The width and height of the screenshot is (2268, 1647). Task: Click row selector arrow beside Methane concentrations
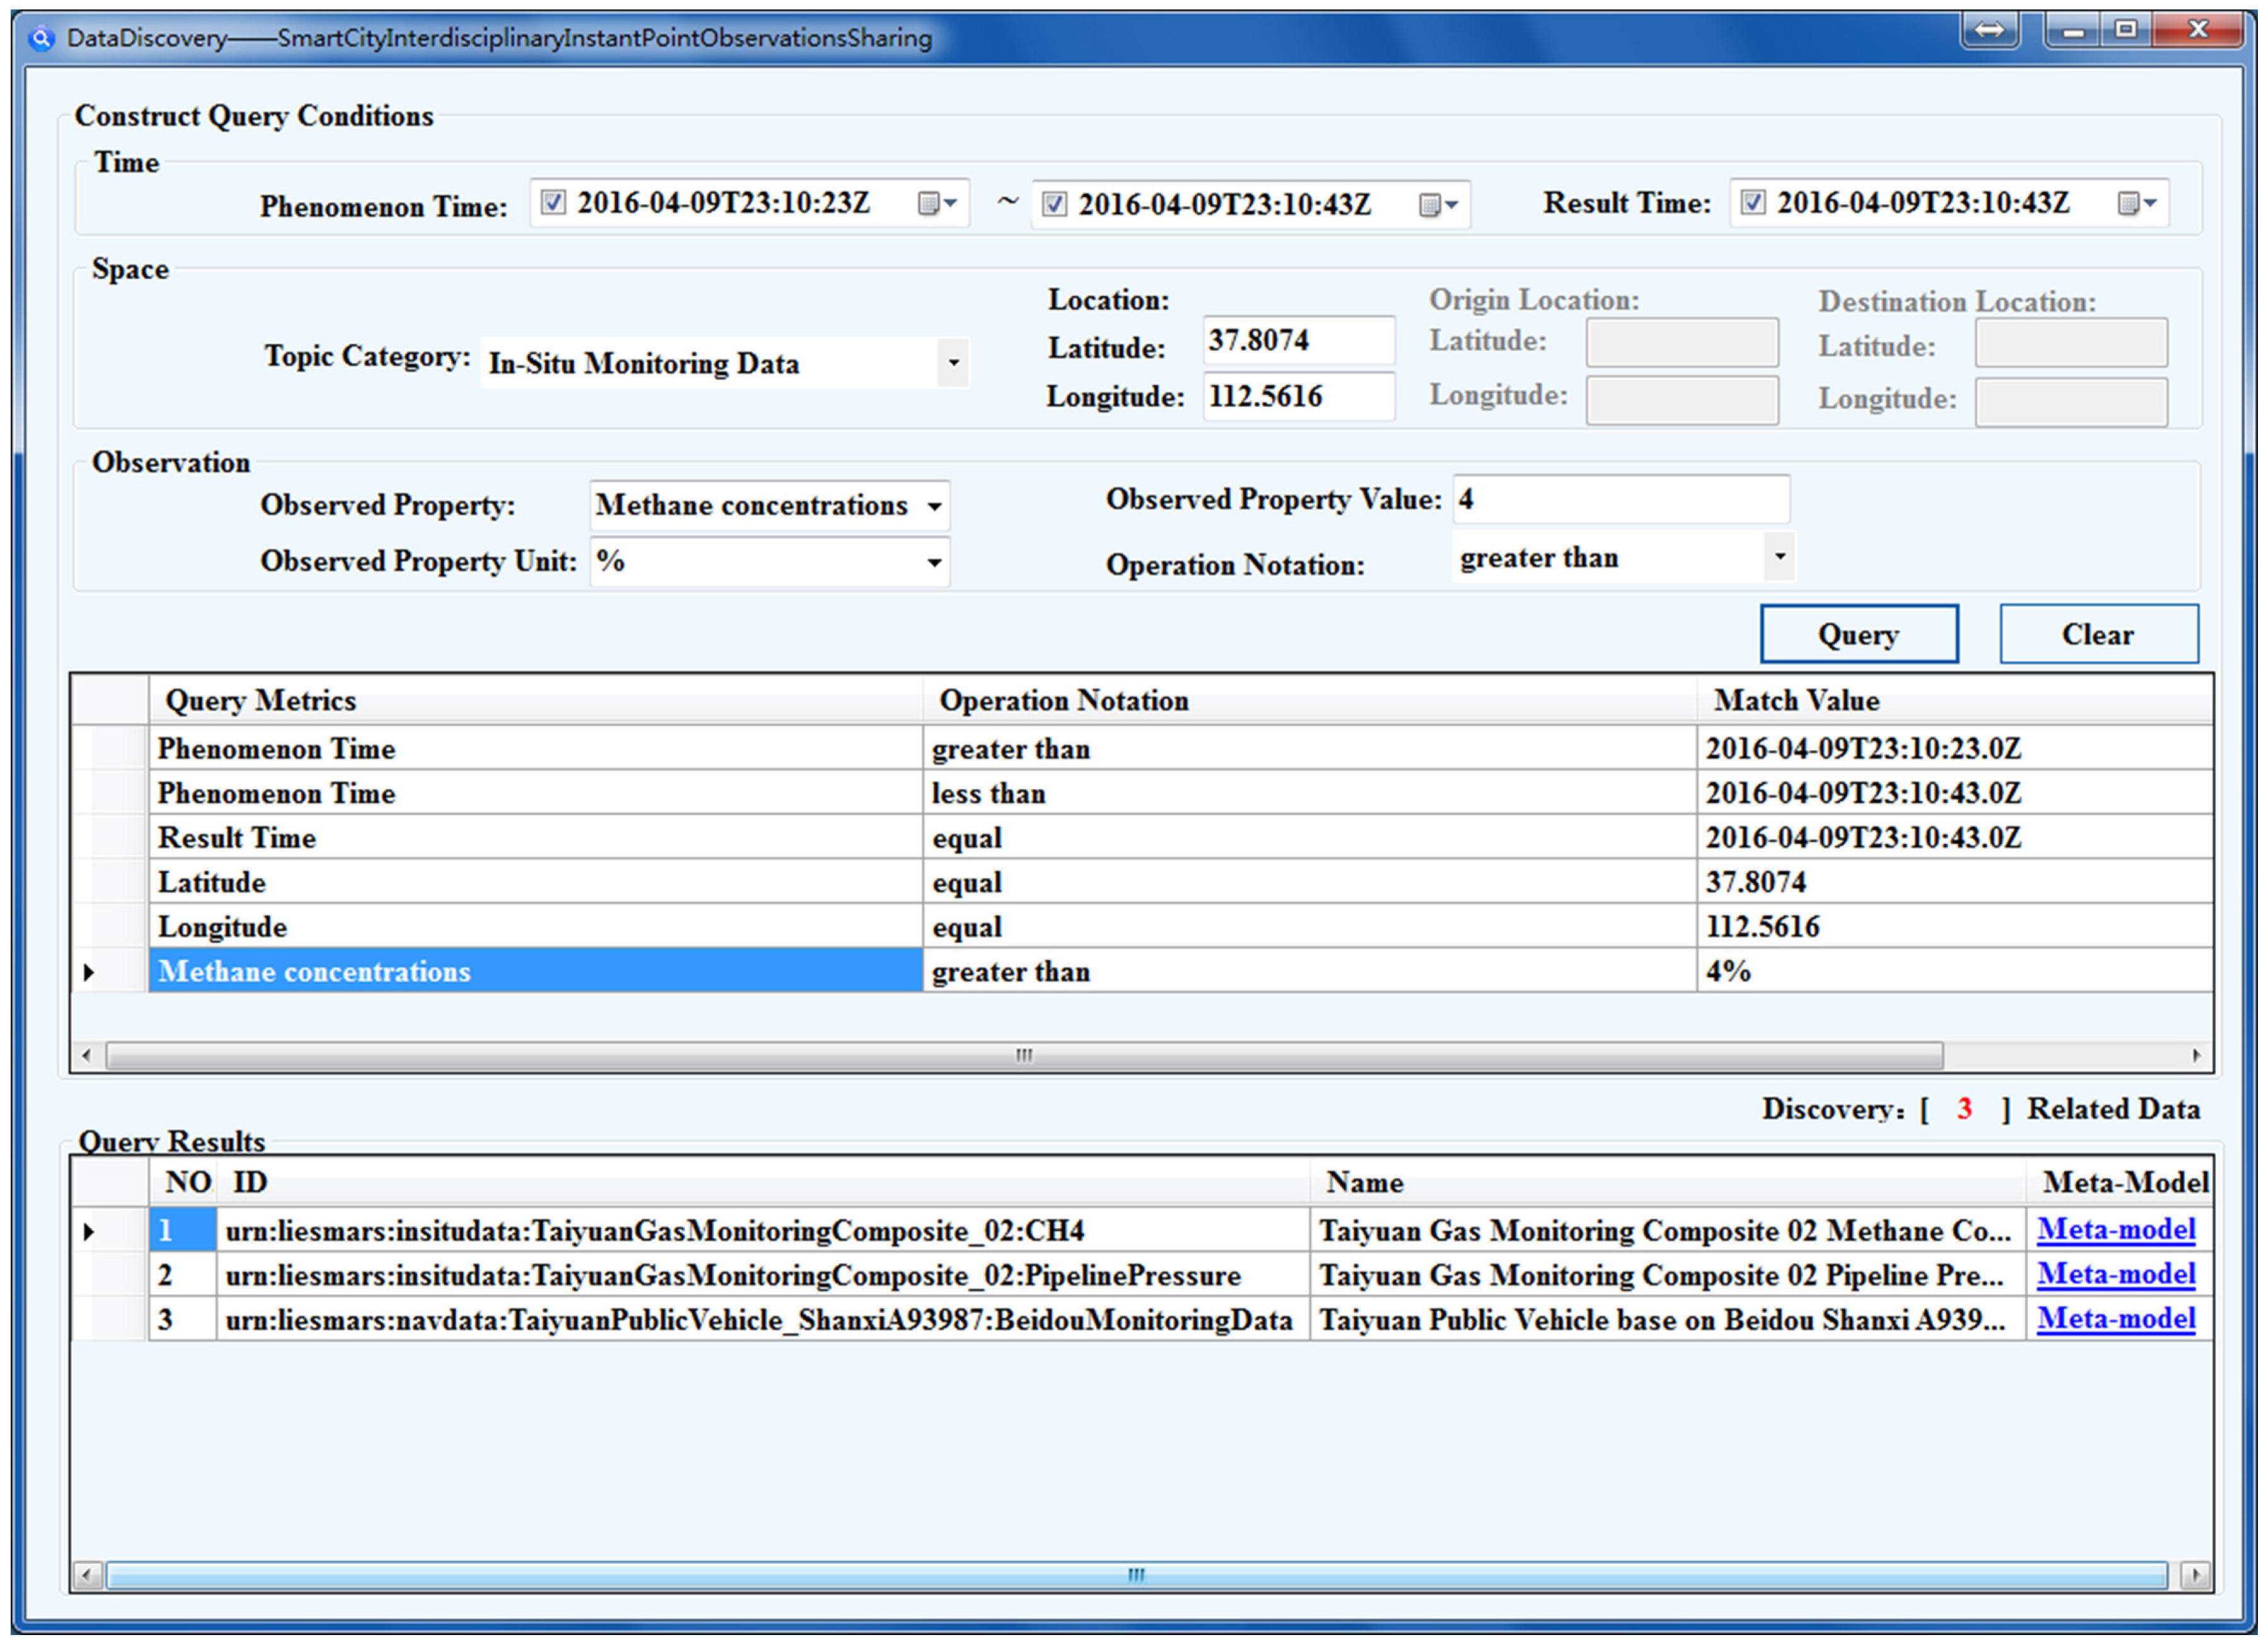(x=89, y=972)
